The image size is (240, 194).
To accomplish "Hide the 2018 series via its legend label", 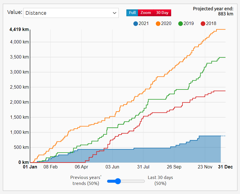I will [x=211, y=24].
